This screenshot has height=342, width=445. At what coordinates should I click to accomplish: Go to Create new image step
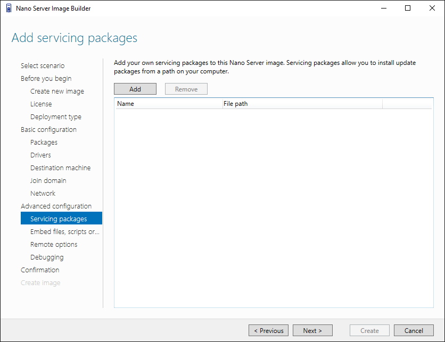click(x=57, y=91)
